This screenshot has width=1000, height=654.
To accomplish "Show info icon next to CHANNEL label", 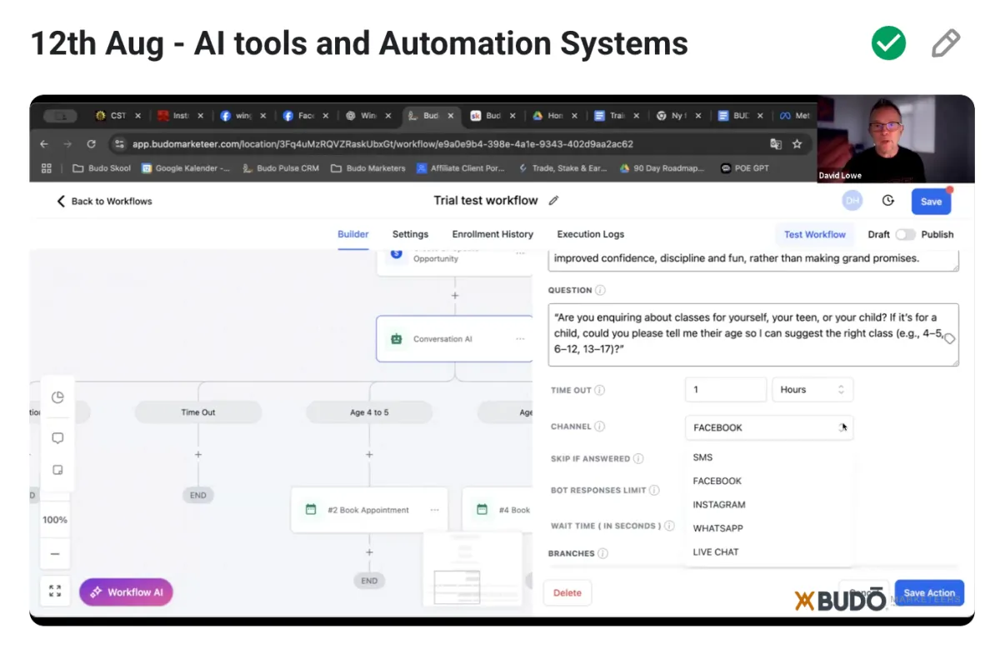I will [599, 427].
